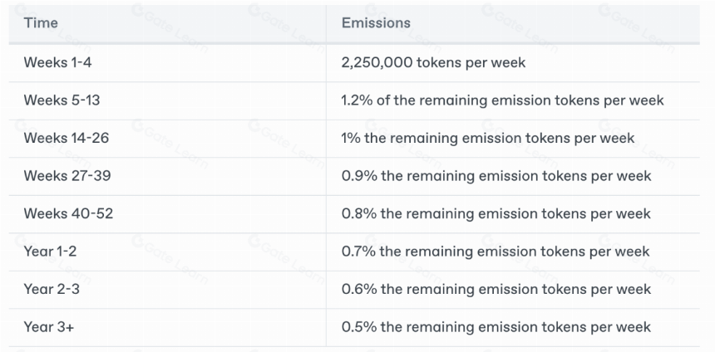Click the 0.6% remaining emission tokens text
This screenshot has width=715, height=352.
click(x=496, y=289)
